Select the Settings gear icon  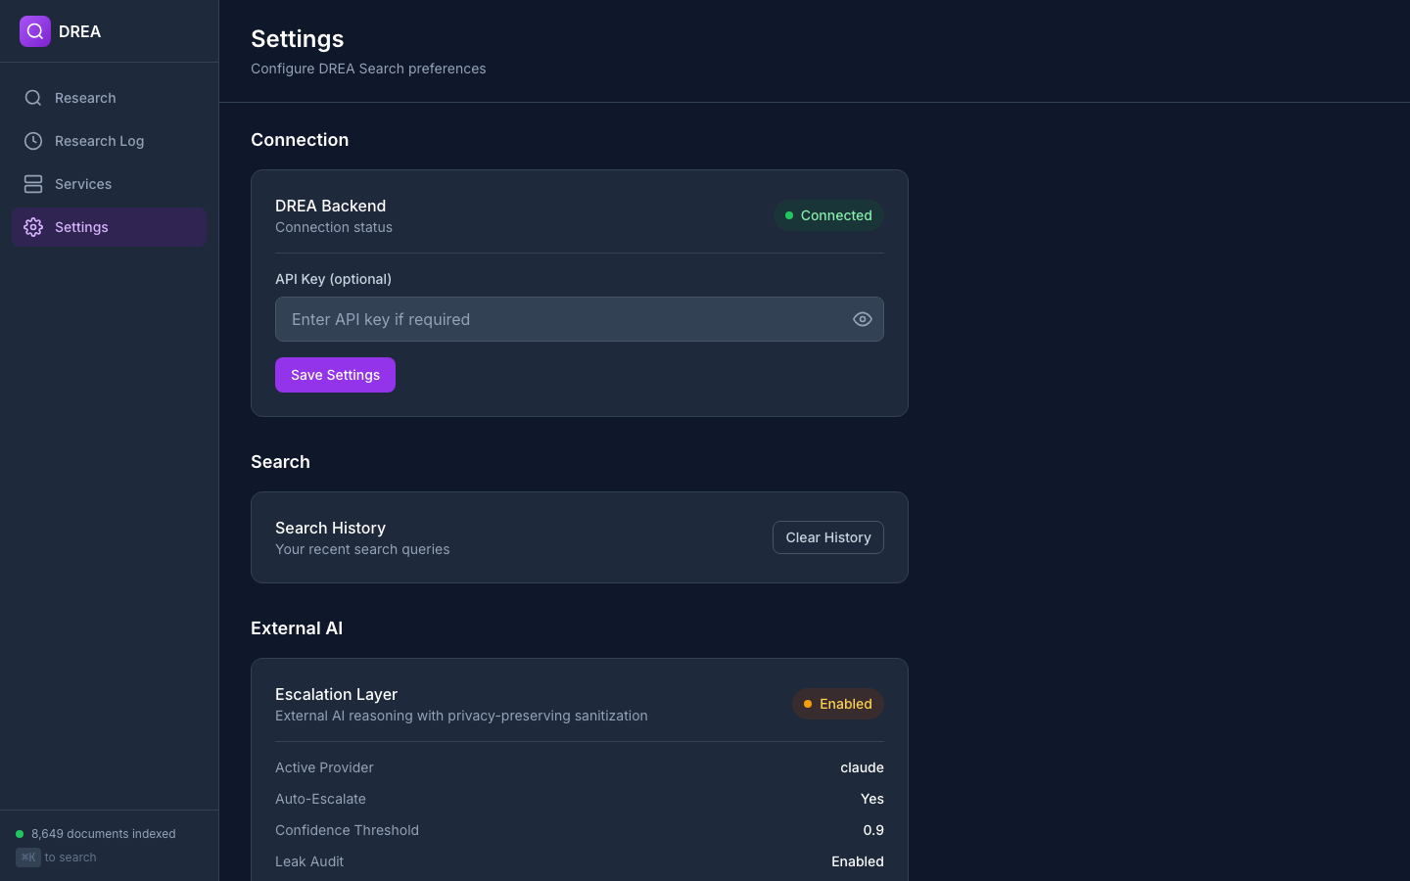pyautogui.click(x=33, y=227)
